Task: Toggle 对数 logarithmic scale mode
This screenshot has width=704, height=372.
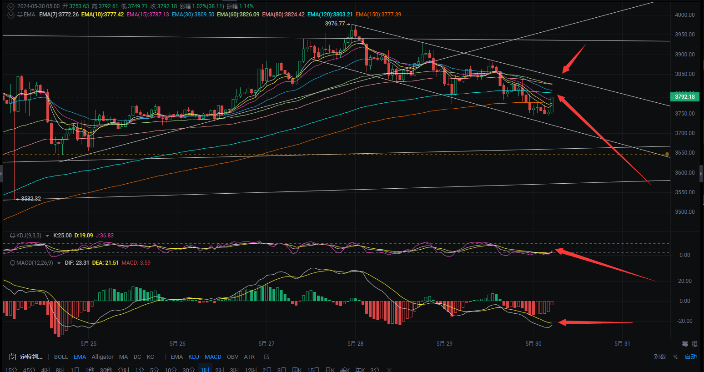Action: [660, 357]
